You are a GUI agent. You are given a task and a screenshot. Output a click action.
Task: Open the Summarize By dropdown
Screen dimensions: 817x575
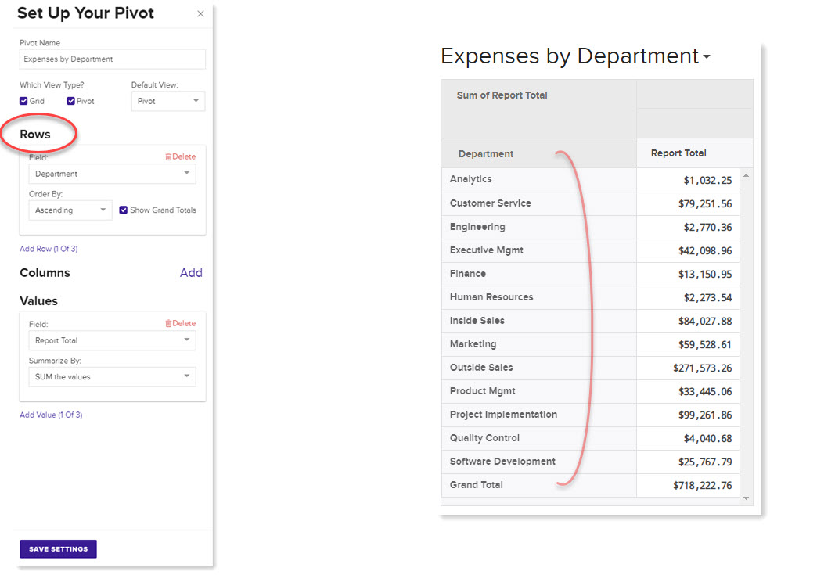click(112, 376)
